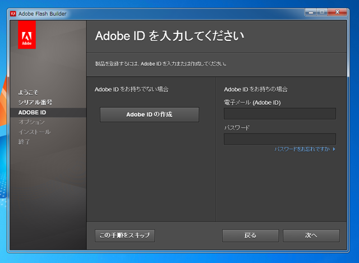Open the パスワードをお忘れですか link
The width and height of the screenshot is (359, 263).
pos(302,149)
